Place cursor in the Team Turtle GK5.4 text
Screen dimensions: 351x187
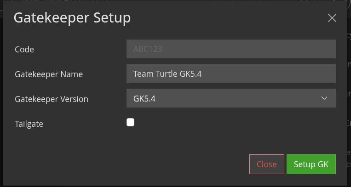tap(167, 74)
